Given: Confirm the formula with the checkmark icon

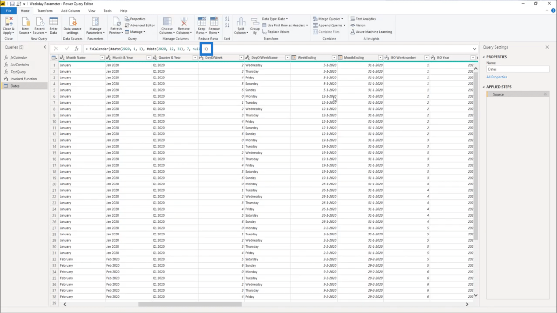Looking at the screenshot, I should tap(67, 49).
